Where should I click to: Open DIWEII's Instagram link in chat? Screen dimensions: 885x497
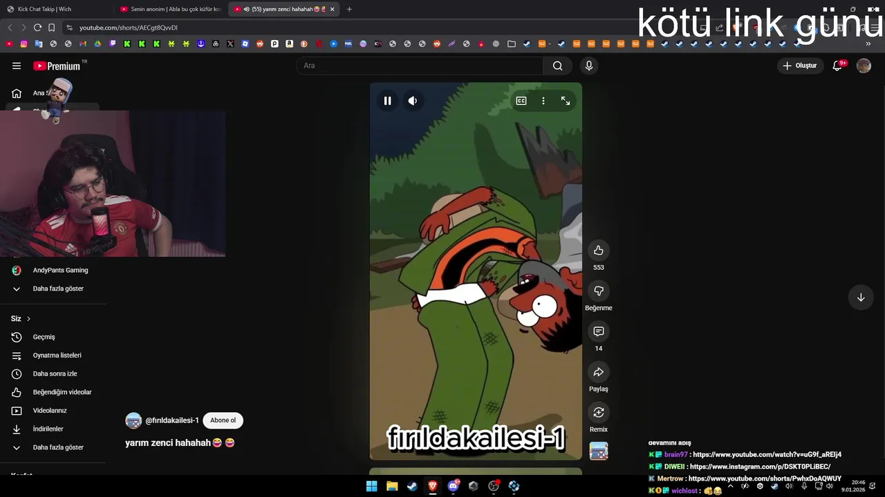click(x=759, y=467)
